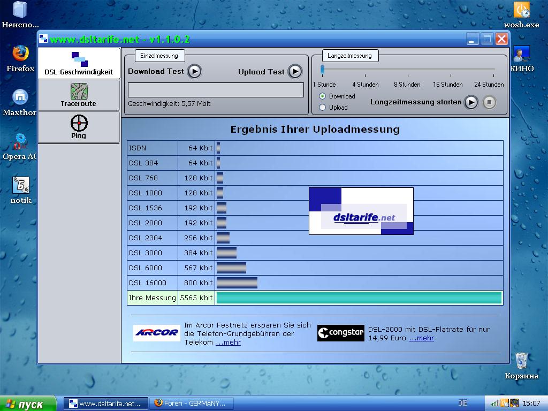Screen dimensions: 548x411
Task: Click the dsltarife.net logo image
Action: 361,211
